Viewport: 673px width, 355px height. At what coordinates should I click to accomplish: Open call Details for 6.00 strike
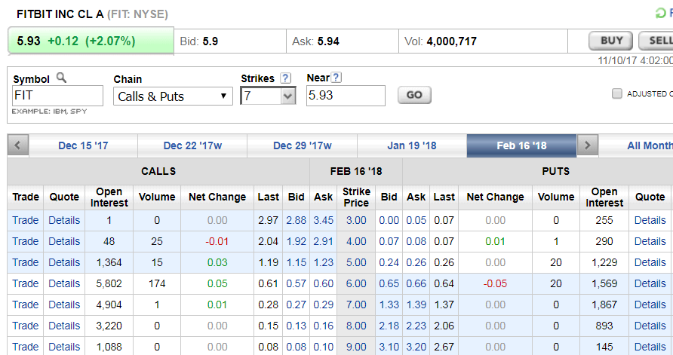click(x=64, y=283)
